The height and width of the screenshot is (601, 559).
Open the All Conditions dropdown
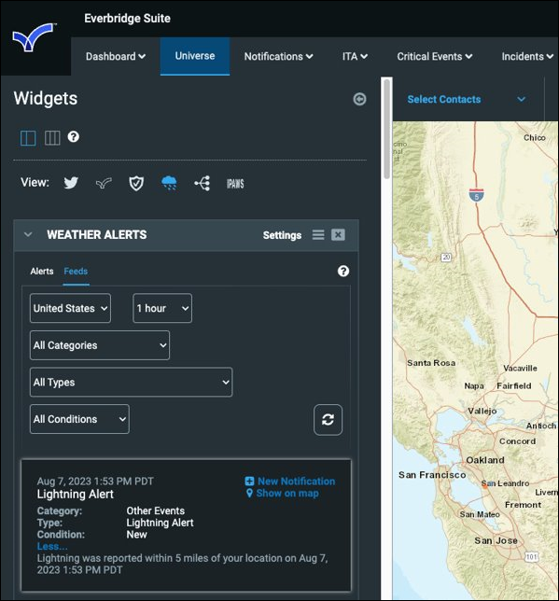click(79, 419)
